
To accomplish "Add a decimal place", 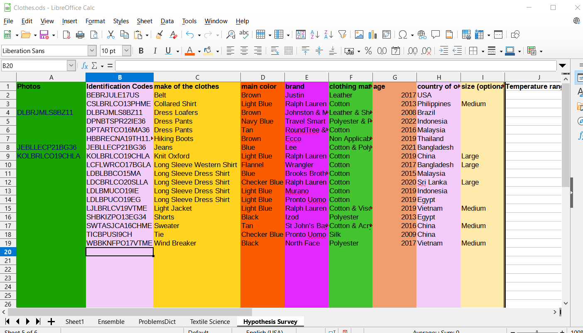I will coord(413,51).
